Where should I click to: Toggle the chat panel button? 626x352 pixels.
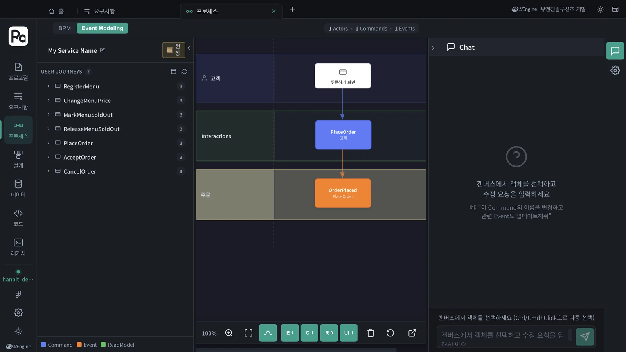[615, 51]
